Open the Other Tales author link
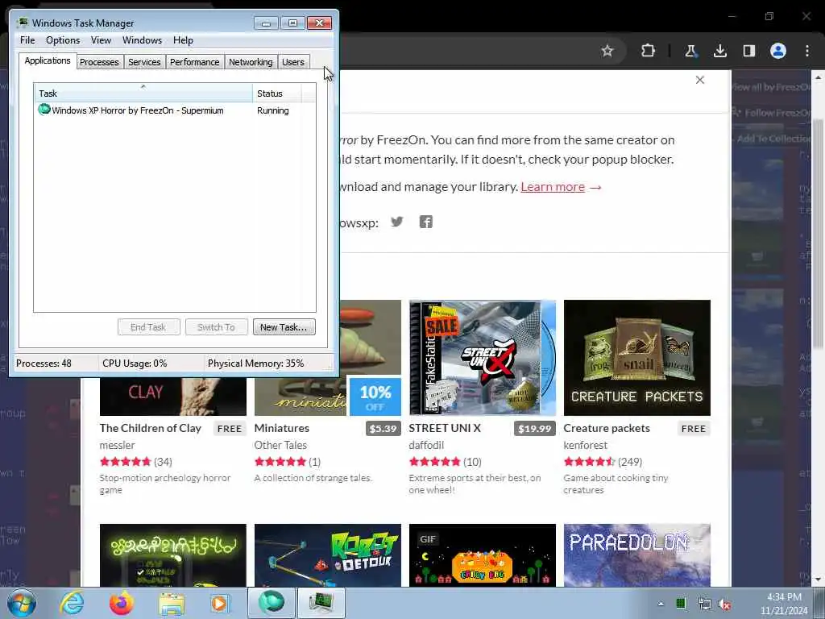The width and height of the screenshot is (825, 619). [x=280, y=445]
